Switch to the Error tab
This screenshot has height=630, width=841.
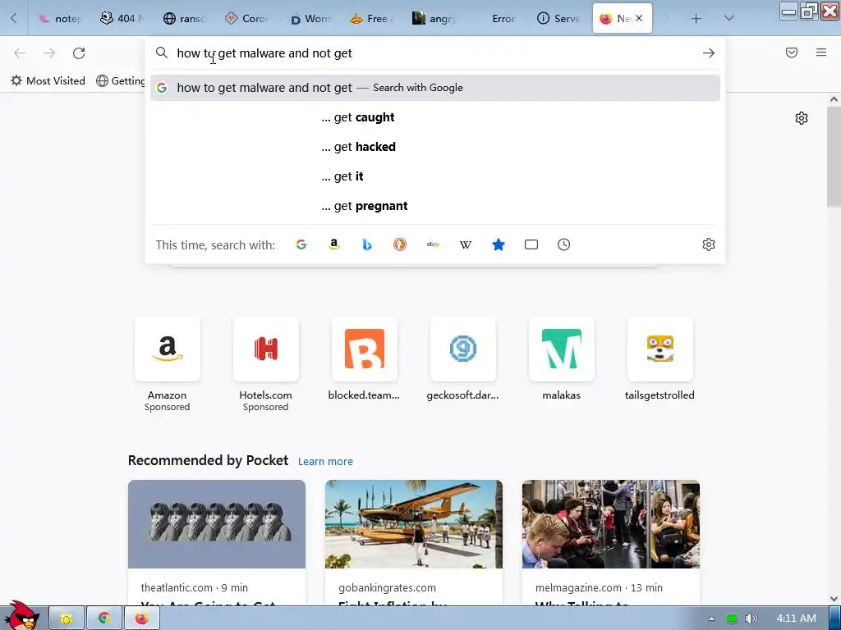coord(497,18)
